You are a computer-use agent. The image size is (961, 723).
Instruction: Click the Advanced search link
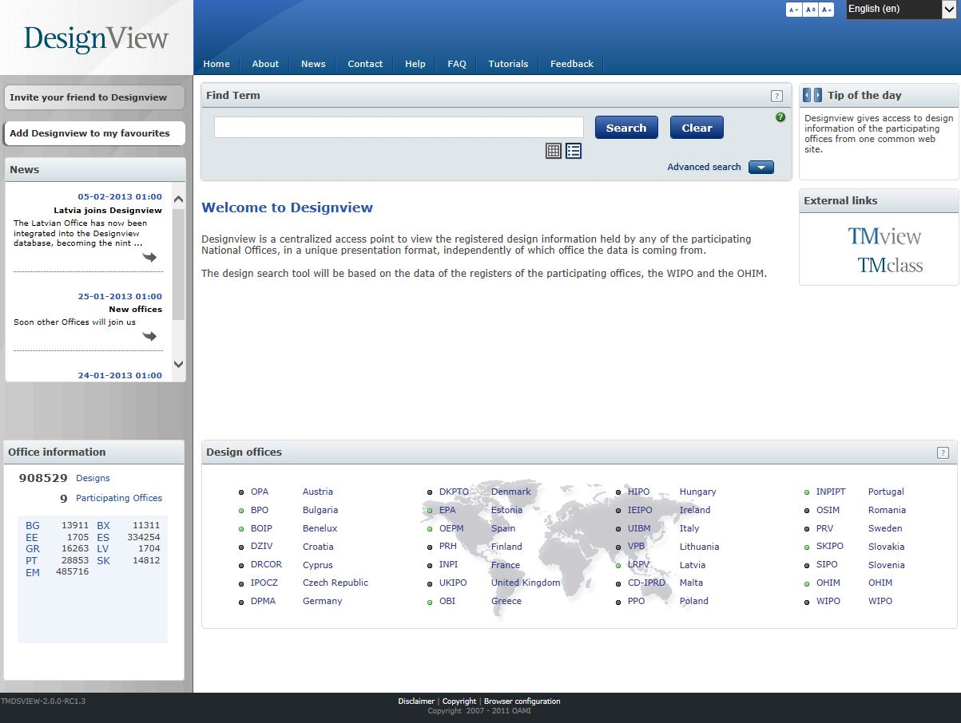(x=704, y=167)
